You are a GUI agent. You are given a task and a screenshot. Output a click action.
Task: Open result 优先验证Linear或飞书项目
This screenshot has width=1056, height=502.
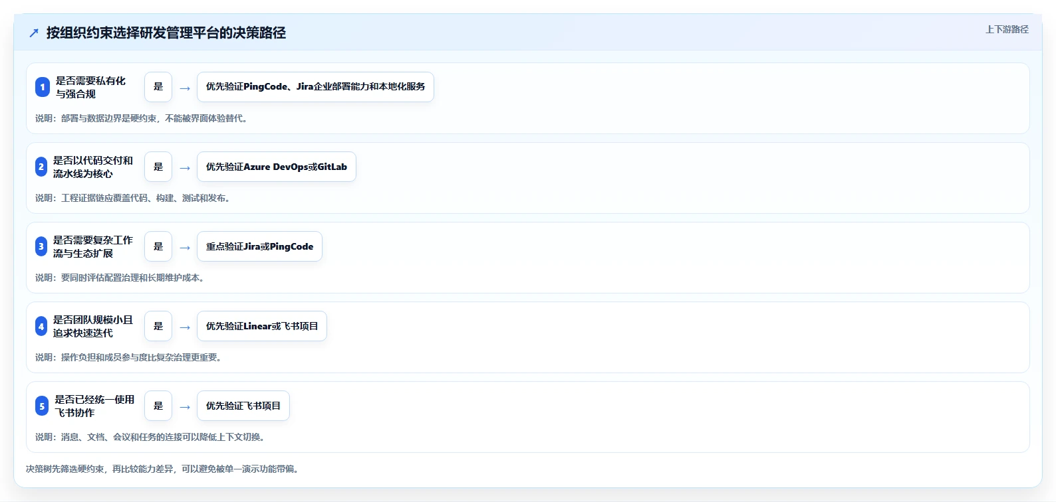click(x=262, y=326)
